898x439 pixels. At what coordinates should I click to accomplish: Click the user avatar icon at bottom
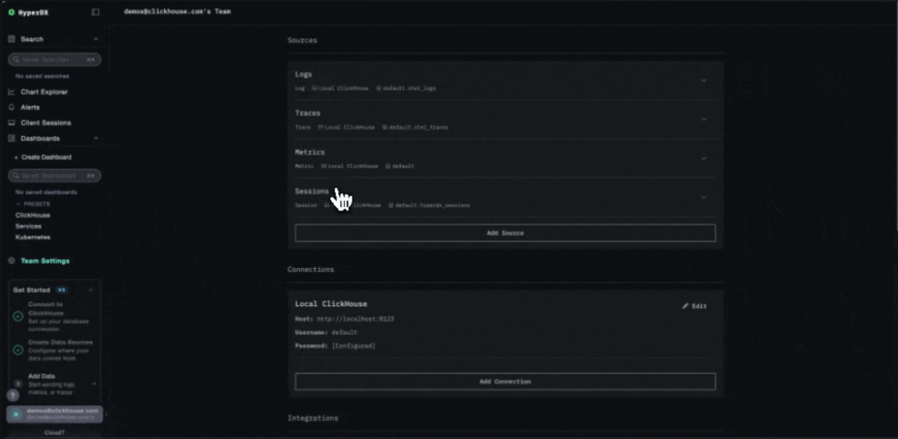click(17, 414)
